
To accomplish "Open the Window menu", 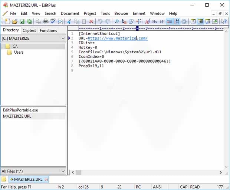I will tap(157, 13).
